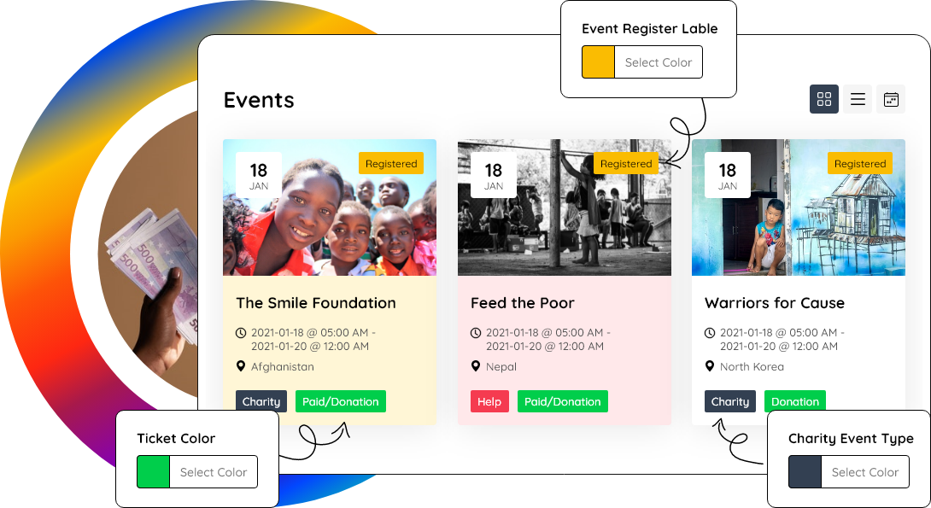Open the Feed the Poor event title
Viewport: 931px width, 508px height.
(523, 303)
